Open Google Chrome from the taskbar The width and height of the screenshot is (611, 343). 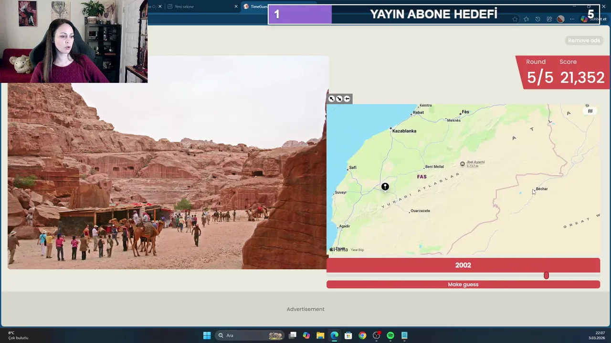tap(362, 335)
